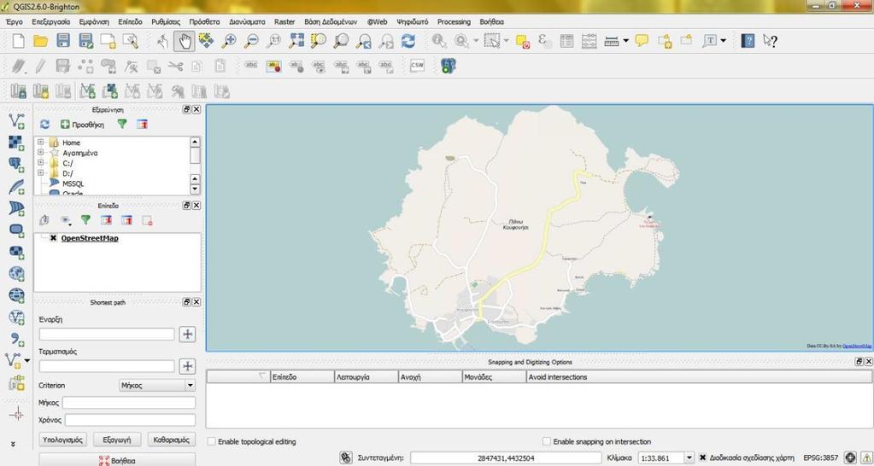
Task: Click the yellow Map Tips speech bubble icon
Action: tap(642, 41)
